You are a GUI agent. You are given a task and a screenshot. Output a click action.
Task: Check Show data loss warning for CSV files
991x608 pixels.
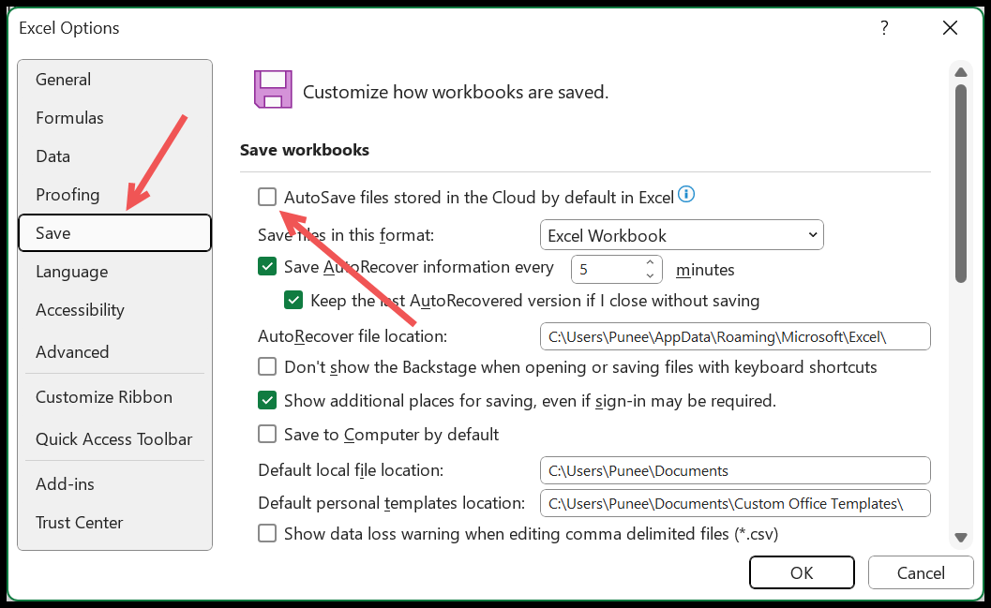266,532
